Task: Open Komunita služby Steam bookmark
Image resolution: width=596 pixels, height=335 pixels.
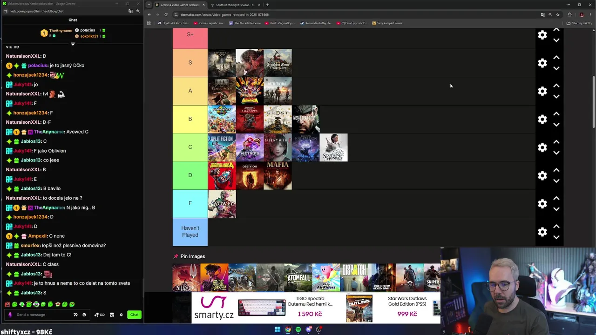Action: tap(316, 23)
